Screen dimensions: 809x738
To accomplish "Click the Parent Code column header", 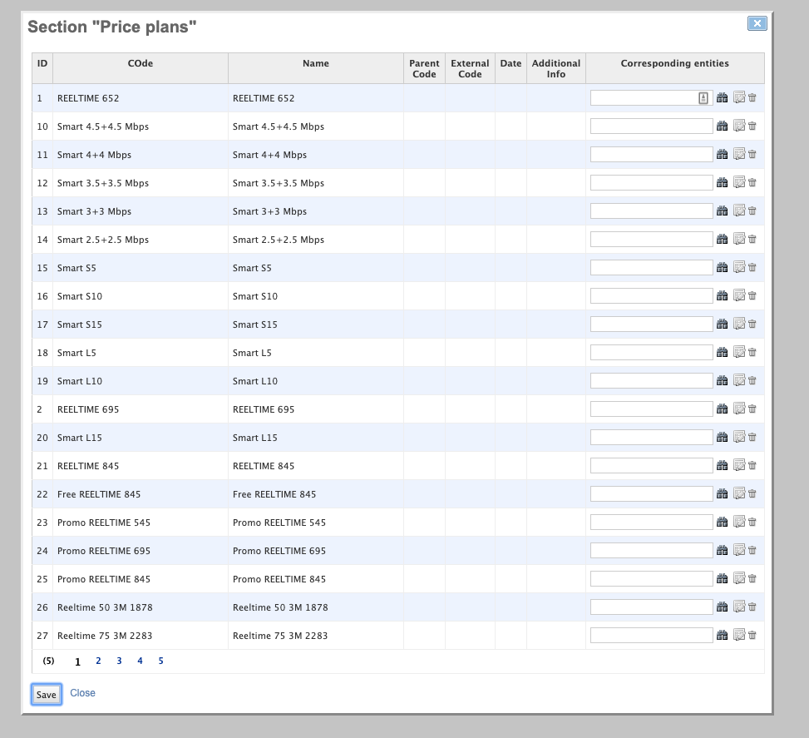I will tap(424, 69).
